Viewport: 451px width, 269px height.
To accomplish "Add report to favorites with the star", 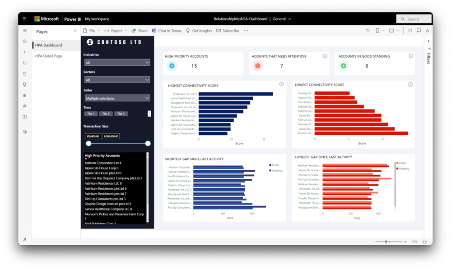I will 428,31.
